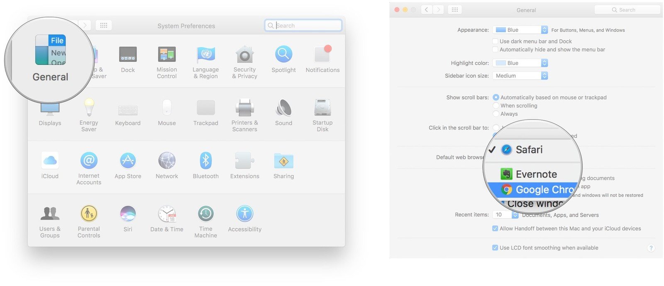Toggle Use LCD font smoothing checkbox

tap(495, 248)
